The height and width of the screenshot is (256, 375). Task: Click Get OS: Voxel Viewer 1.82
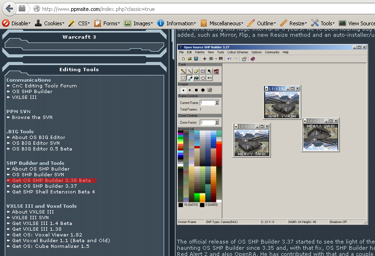[x=47, y=235]
